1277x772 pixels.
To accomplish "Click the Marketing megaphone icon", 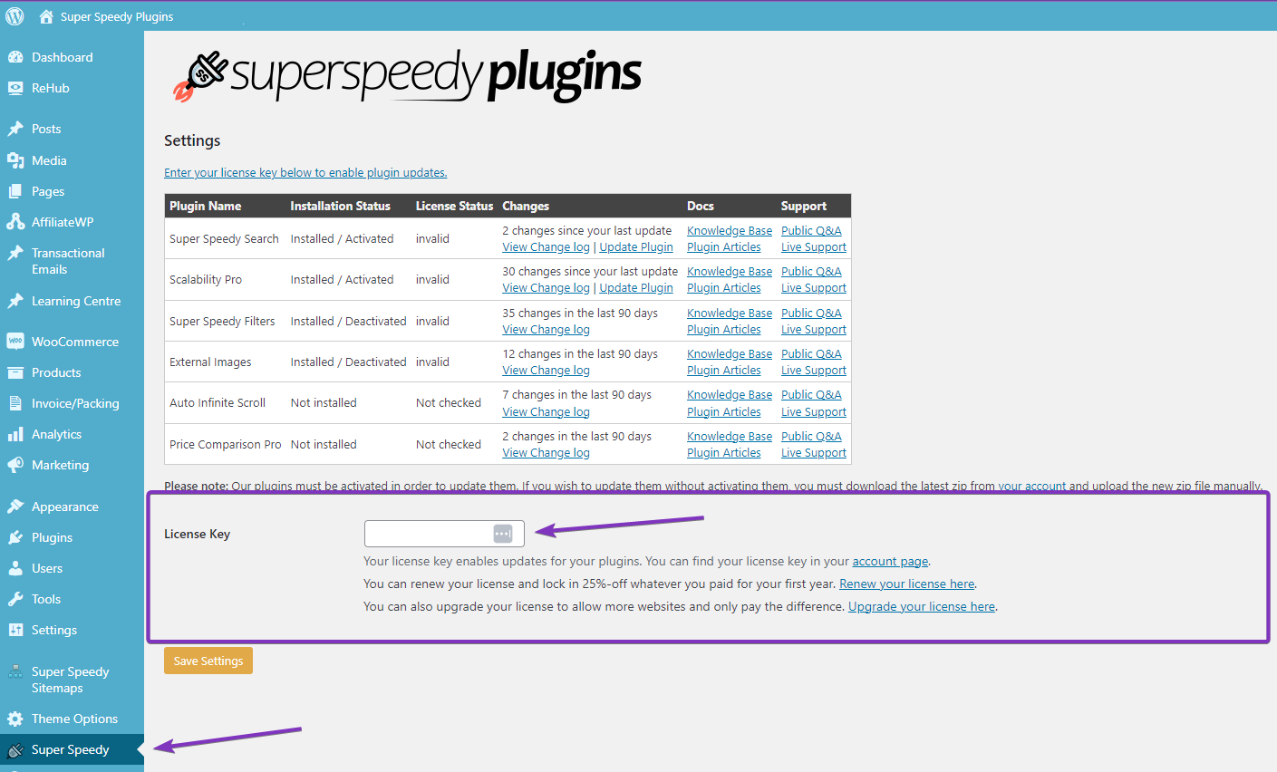I will [15, 465].
